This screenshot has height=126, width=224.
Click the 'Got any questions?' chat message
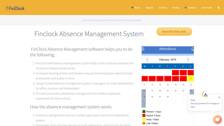pyautogui.click(x=205, y=105)
